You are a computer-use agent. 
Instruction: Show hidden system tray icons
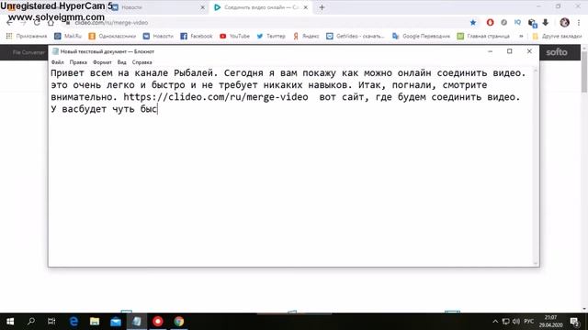click(x=495, y=322)
